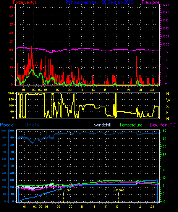Image resolution: width=178 pixels, height=212 pixels.
Task: Select '995' on the pressure axis
Action: (165, 52)
